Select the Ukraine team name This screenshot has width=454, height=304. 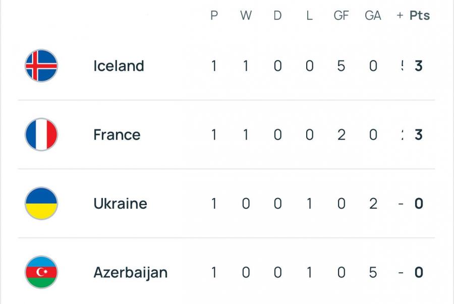[x=121, y=204]
